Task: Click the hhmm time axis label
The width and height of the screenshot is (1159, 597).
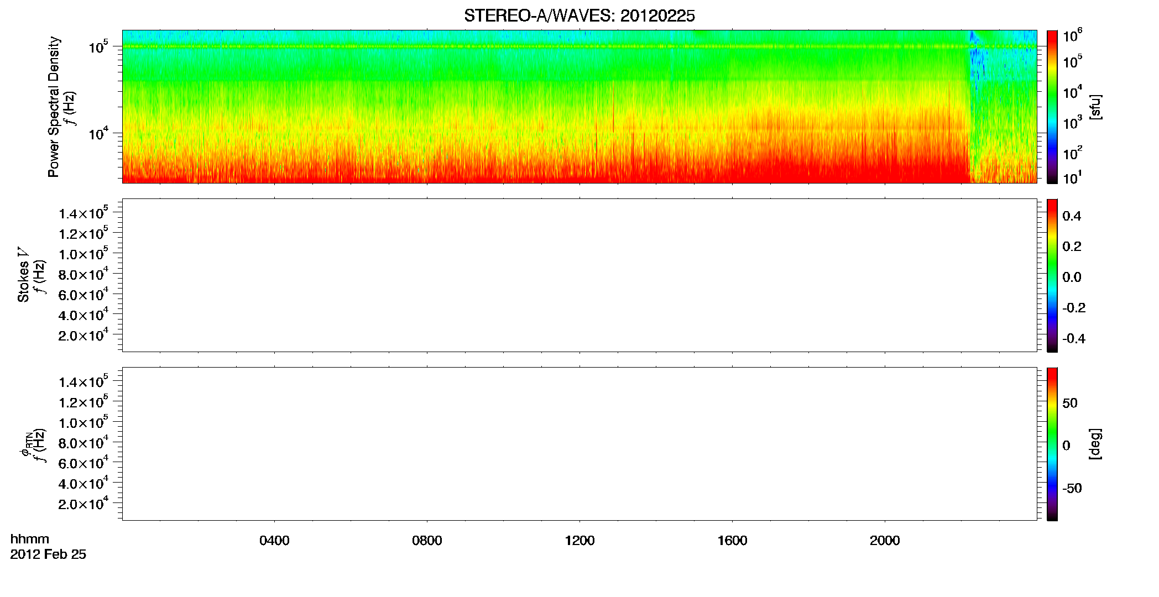Action: 30,539
